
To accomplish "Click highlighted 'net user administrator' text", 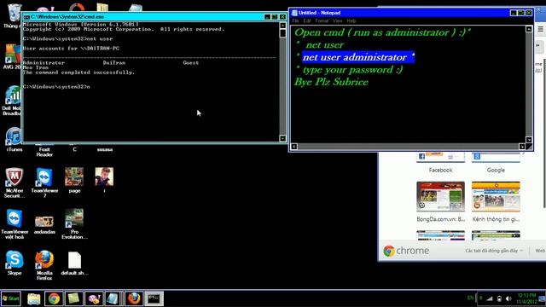I will point(358,57).
